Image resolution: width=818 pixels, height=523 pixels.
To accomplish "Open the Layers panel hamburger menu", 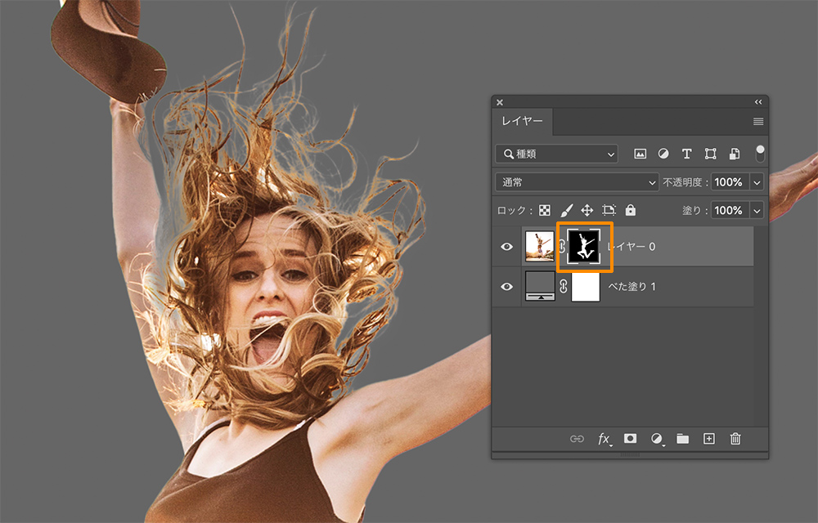I will click(x=758, y=121).
